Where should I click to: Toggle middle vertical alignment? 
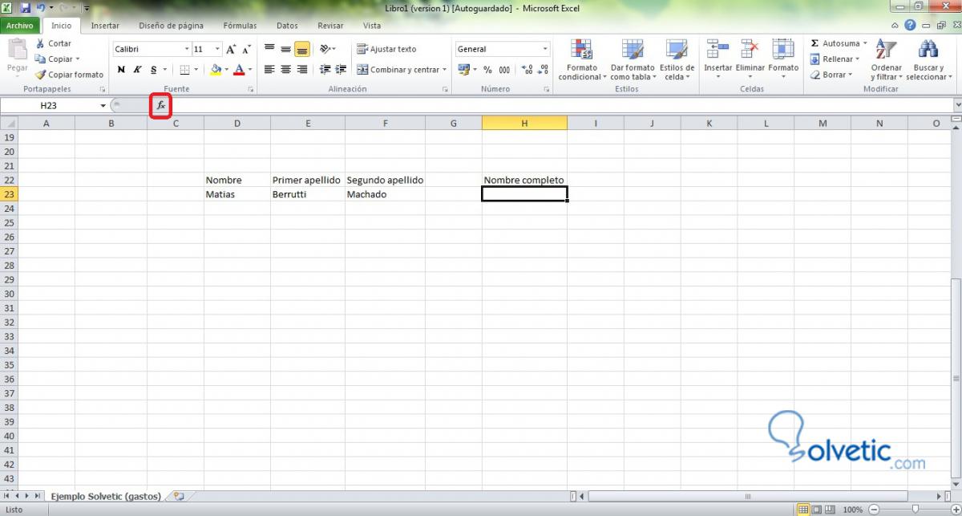pos(285,49)
